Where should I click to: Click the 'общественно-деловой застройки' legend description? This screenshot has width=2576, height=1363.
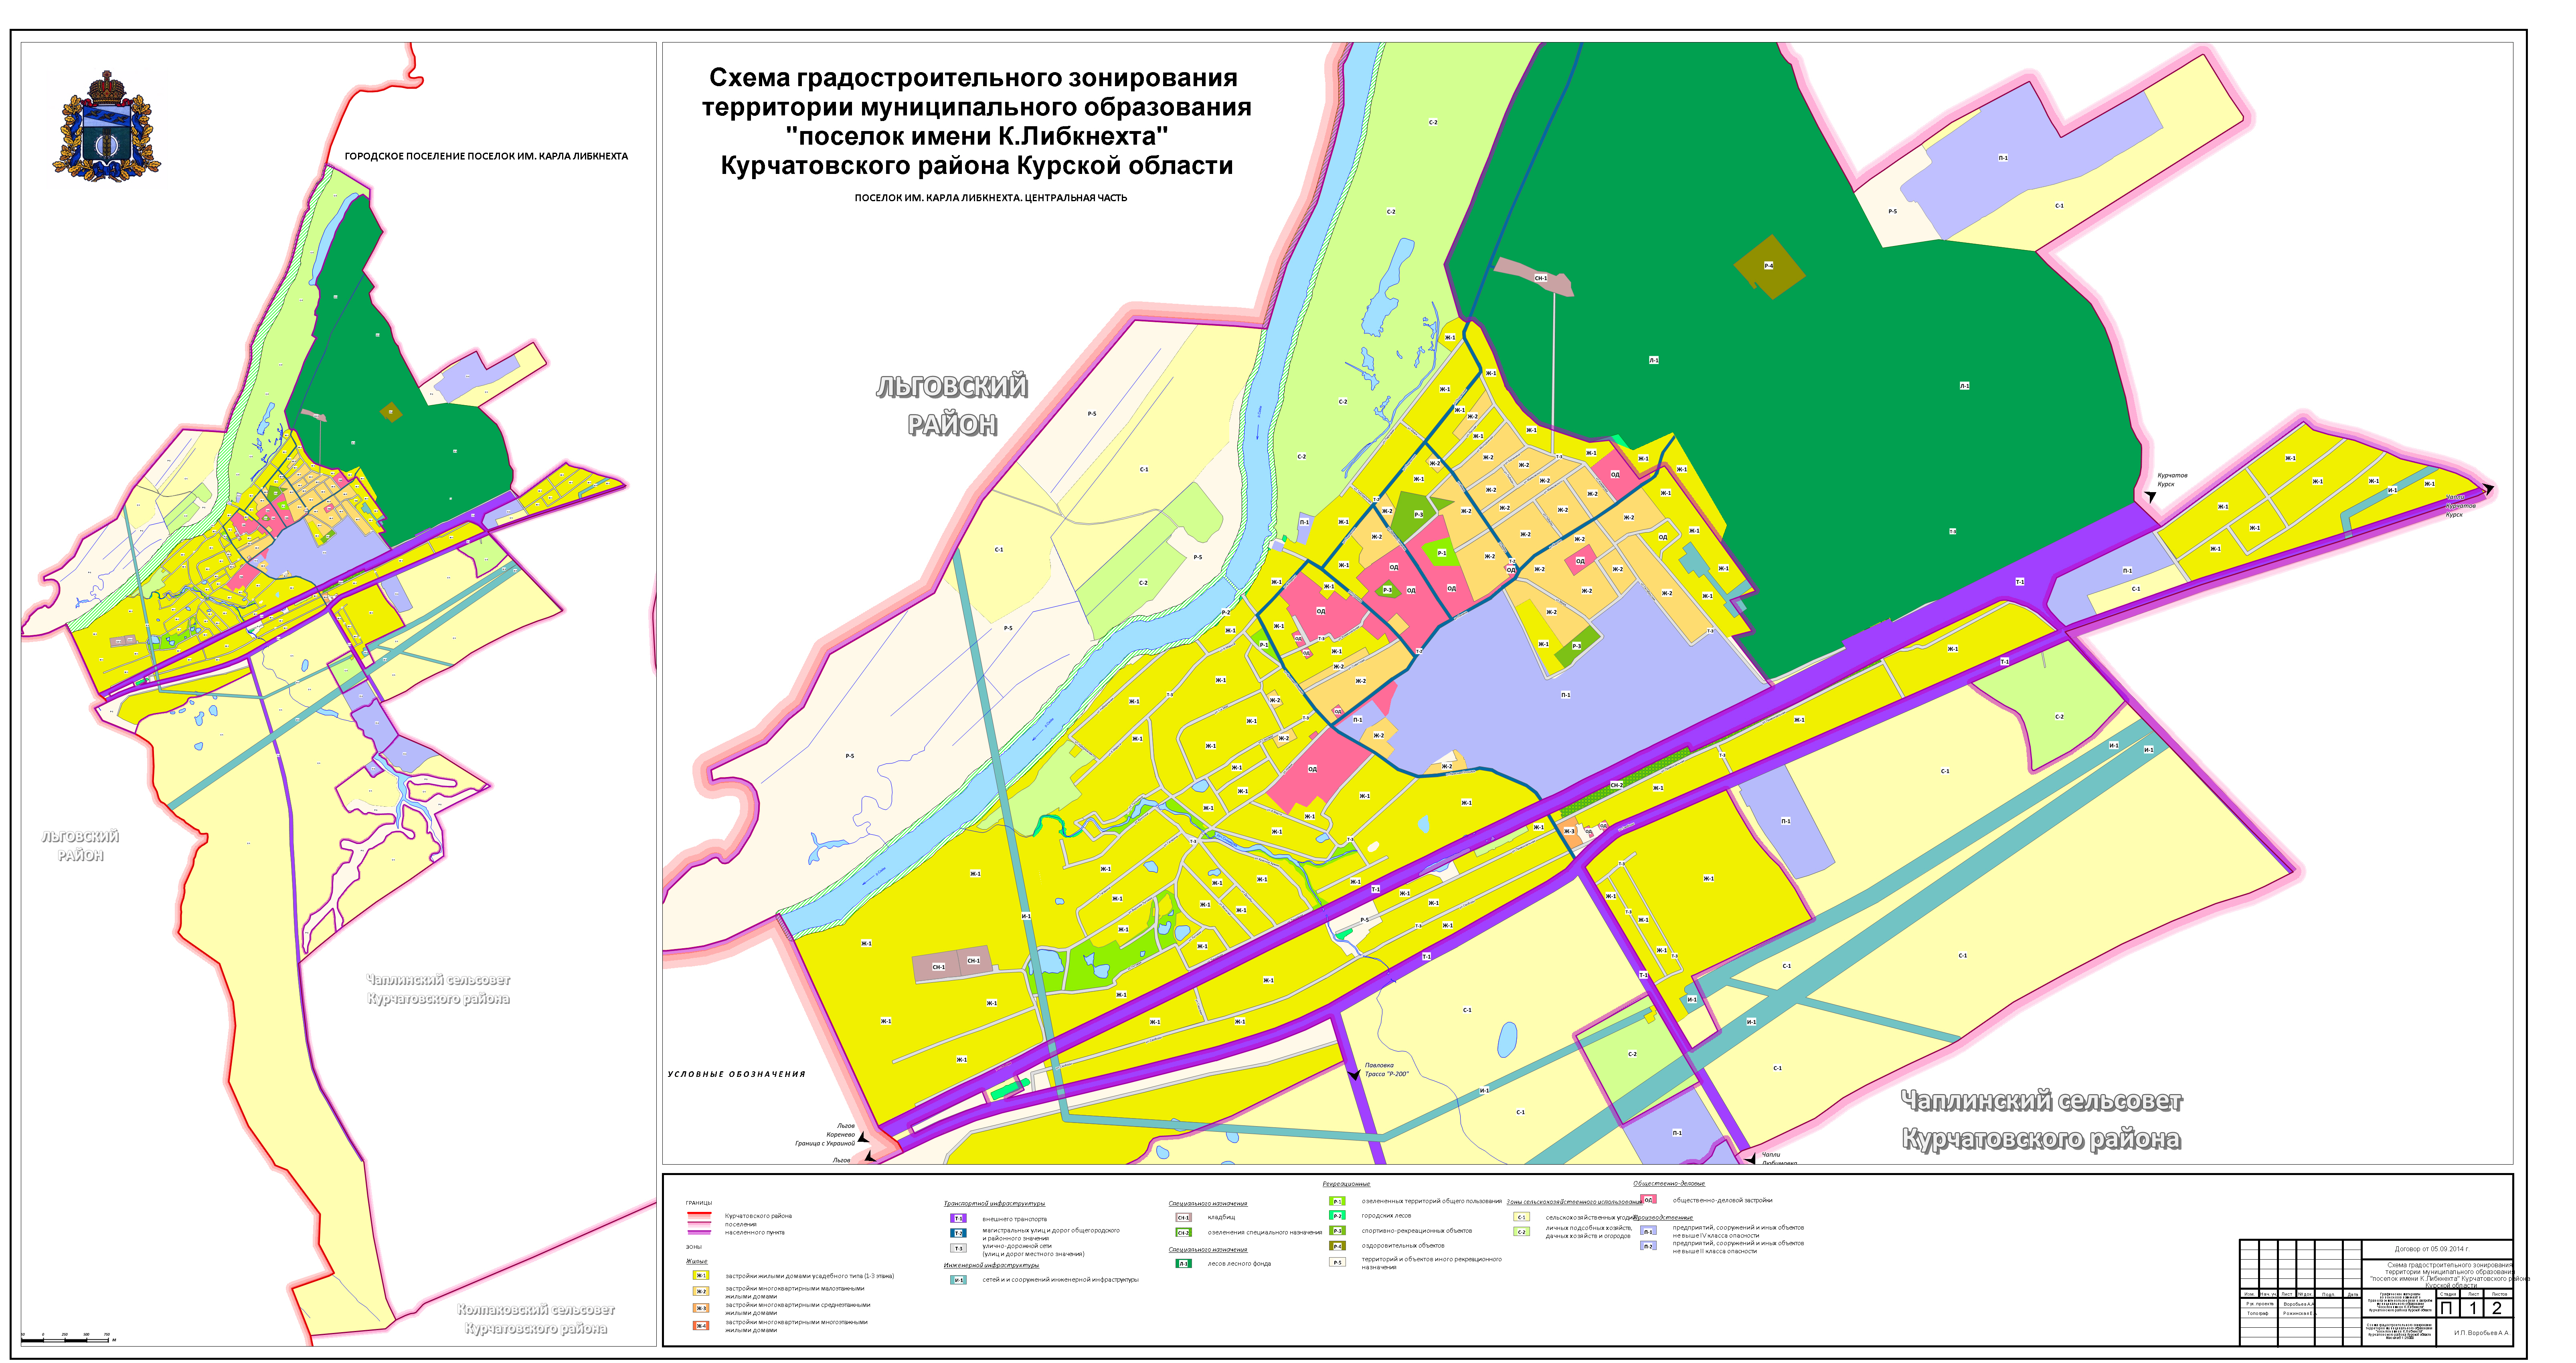[x=1722, y=1200]
